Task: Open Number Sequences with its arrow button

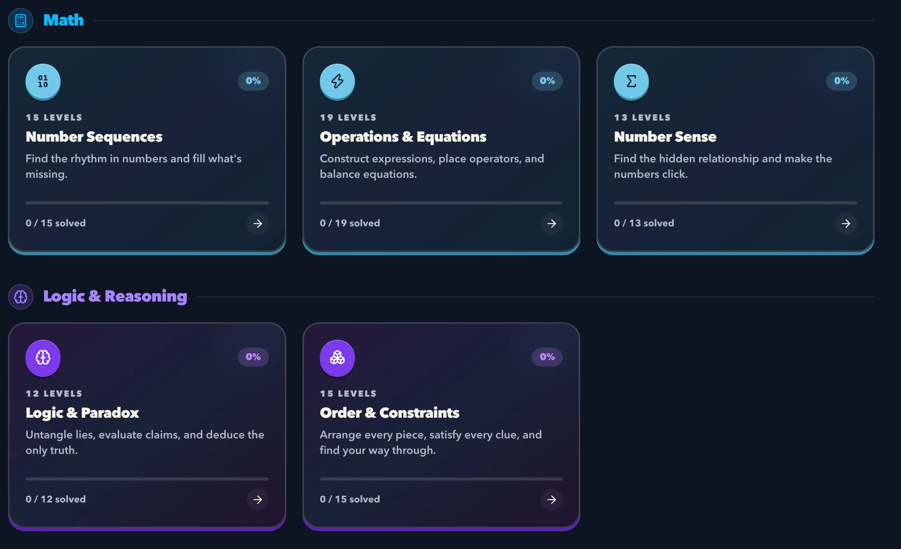Action: coord(258,224)
